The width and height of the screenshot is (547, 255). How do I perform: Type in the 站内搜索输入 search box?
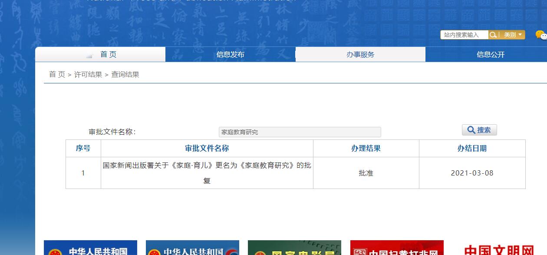click(464, 35)
